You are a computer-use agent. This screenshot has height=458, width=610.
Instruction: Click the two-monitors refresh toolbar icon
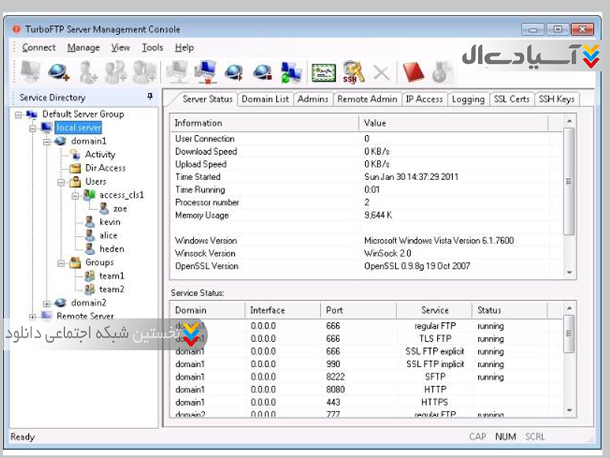(290, 72)
